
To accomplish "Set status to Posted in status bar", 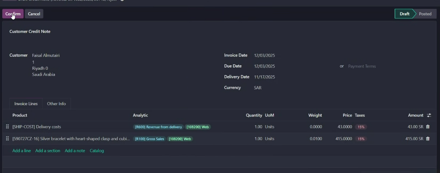I will tap(425, 14).
